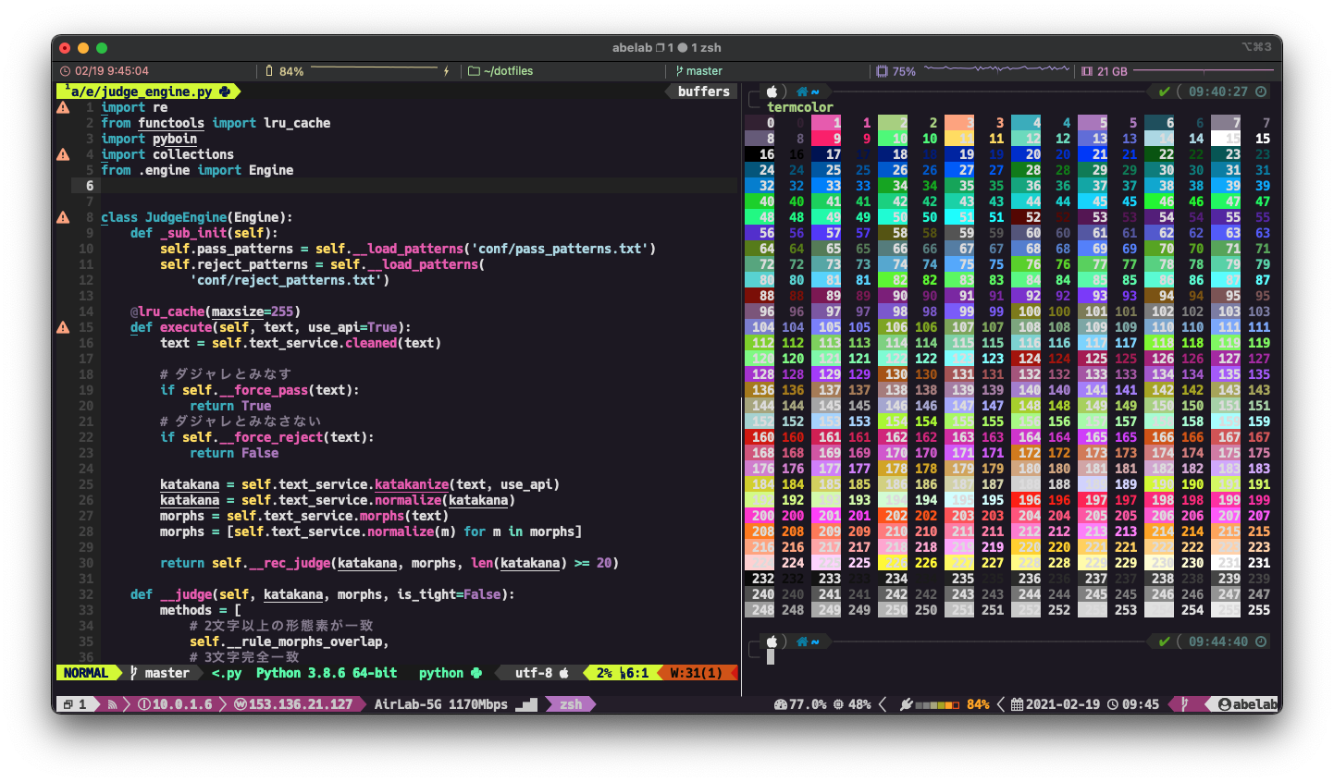Select the zsh window tab in tmux bar

(571, 704)
